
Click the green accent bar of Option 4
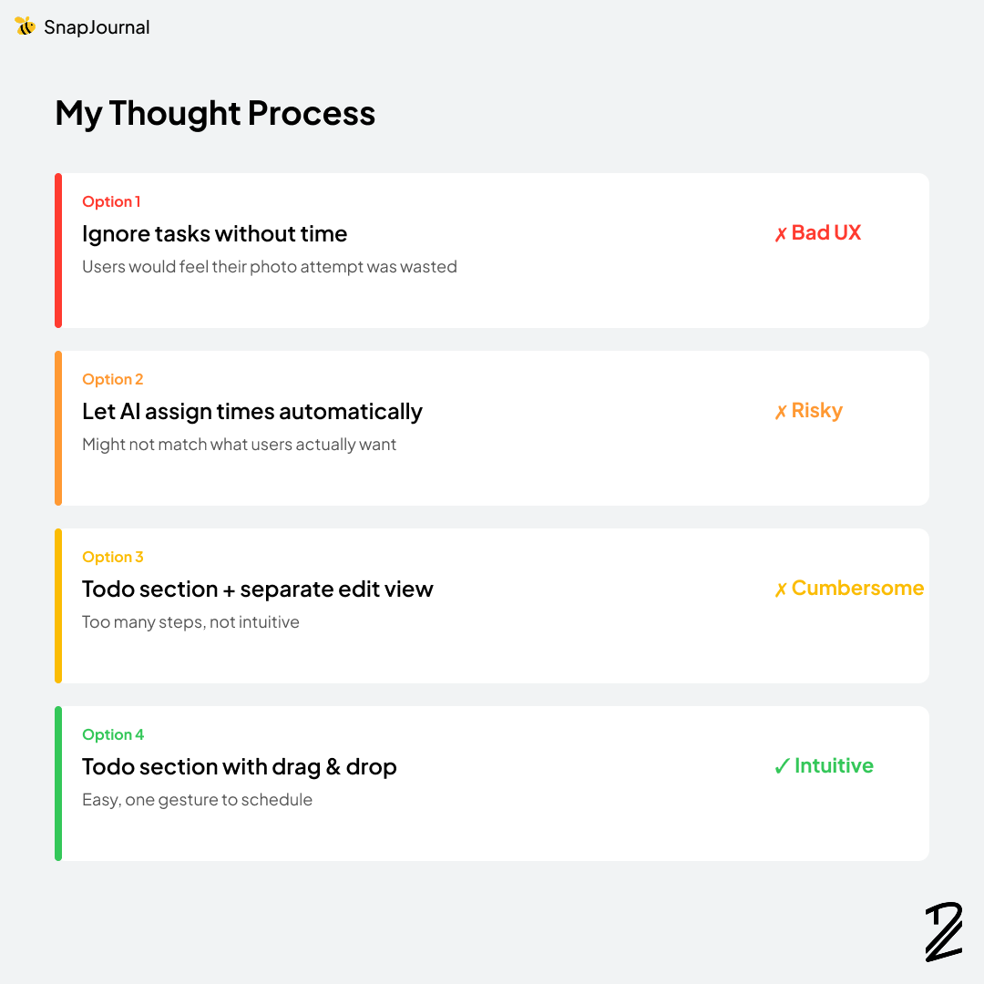58,784
